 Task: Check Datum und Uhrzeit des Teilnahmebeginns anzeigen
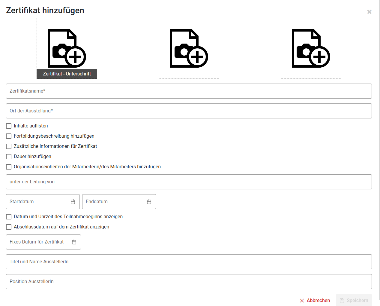pyautogui.click(x=9, y=217)
